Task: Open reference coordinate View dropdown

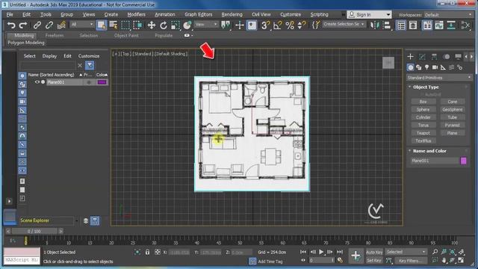Action: pyautogui.click(x=206, y=25)
